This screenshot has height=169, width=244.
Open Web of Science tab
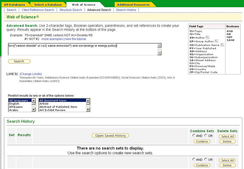(84, 5)
